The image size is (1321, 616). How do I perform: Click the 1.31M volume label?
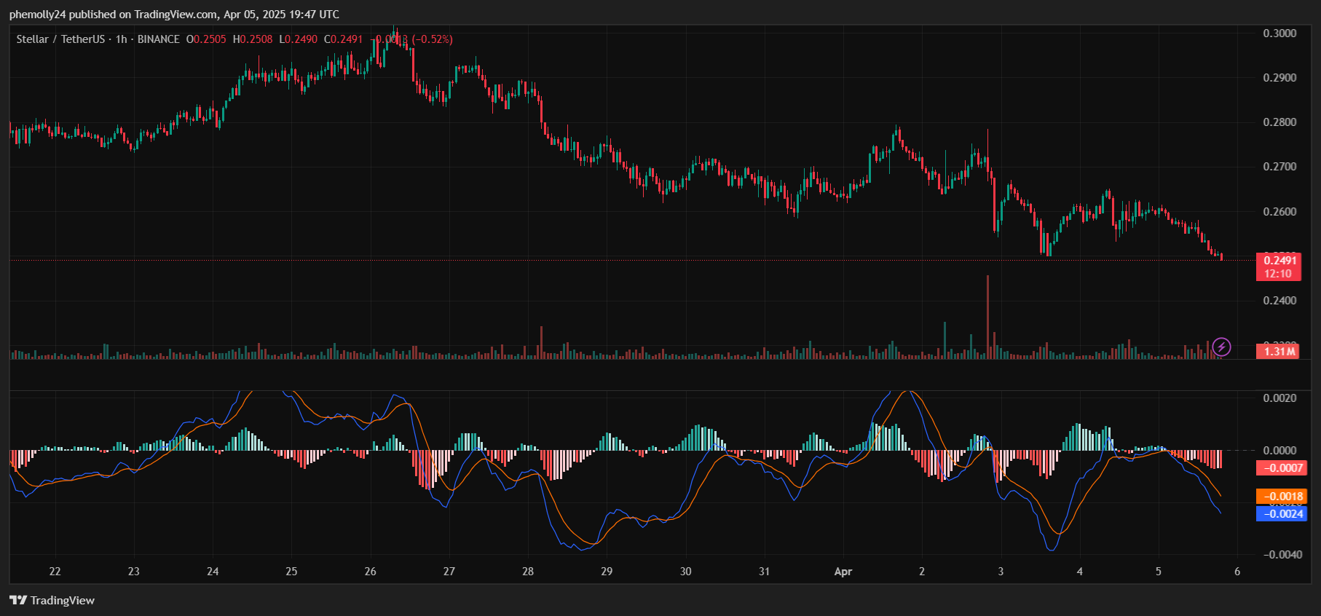[x=1279, y=352]
